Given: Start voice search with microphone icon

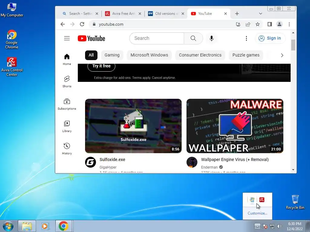Looking at the screenshot, I should pos(212,38).
